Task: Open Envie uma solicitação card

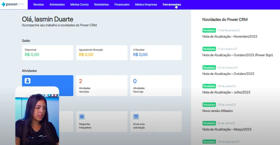Action: [x=156, y=121]
